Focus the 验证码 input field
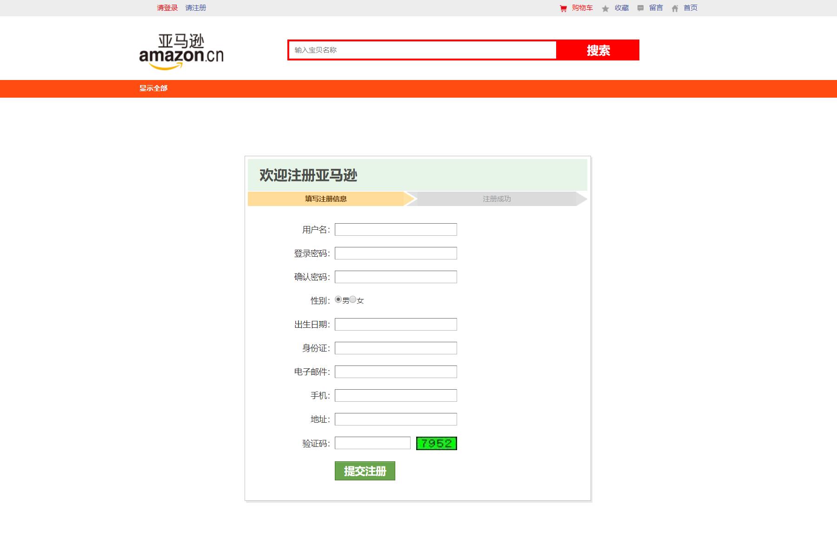The width and height of the screenshot is (837, 545). point(372,443)
